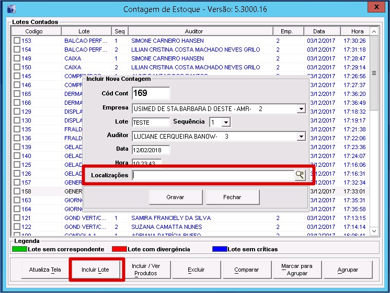Focus the Localizações input field

pyautogui.click(x=212, y=175)
